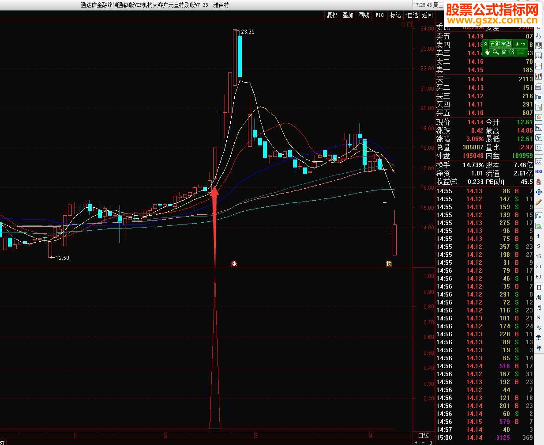Select the 日 daily period
This screenshot has width=544, height=445.
click(x=539, y=287)
